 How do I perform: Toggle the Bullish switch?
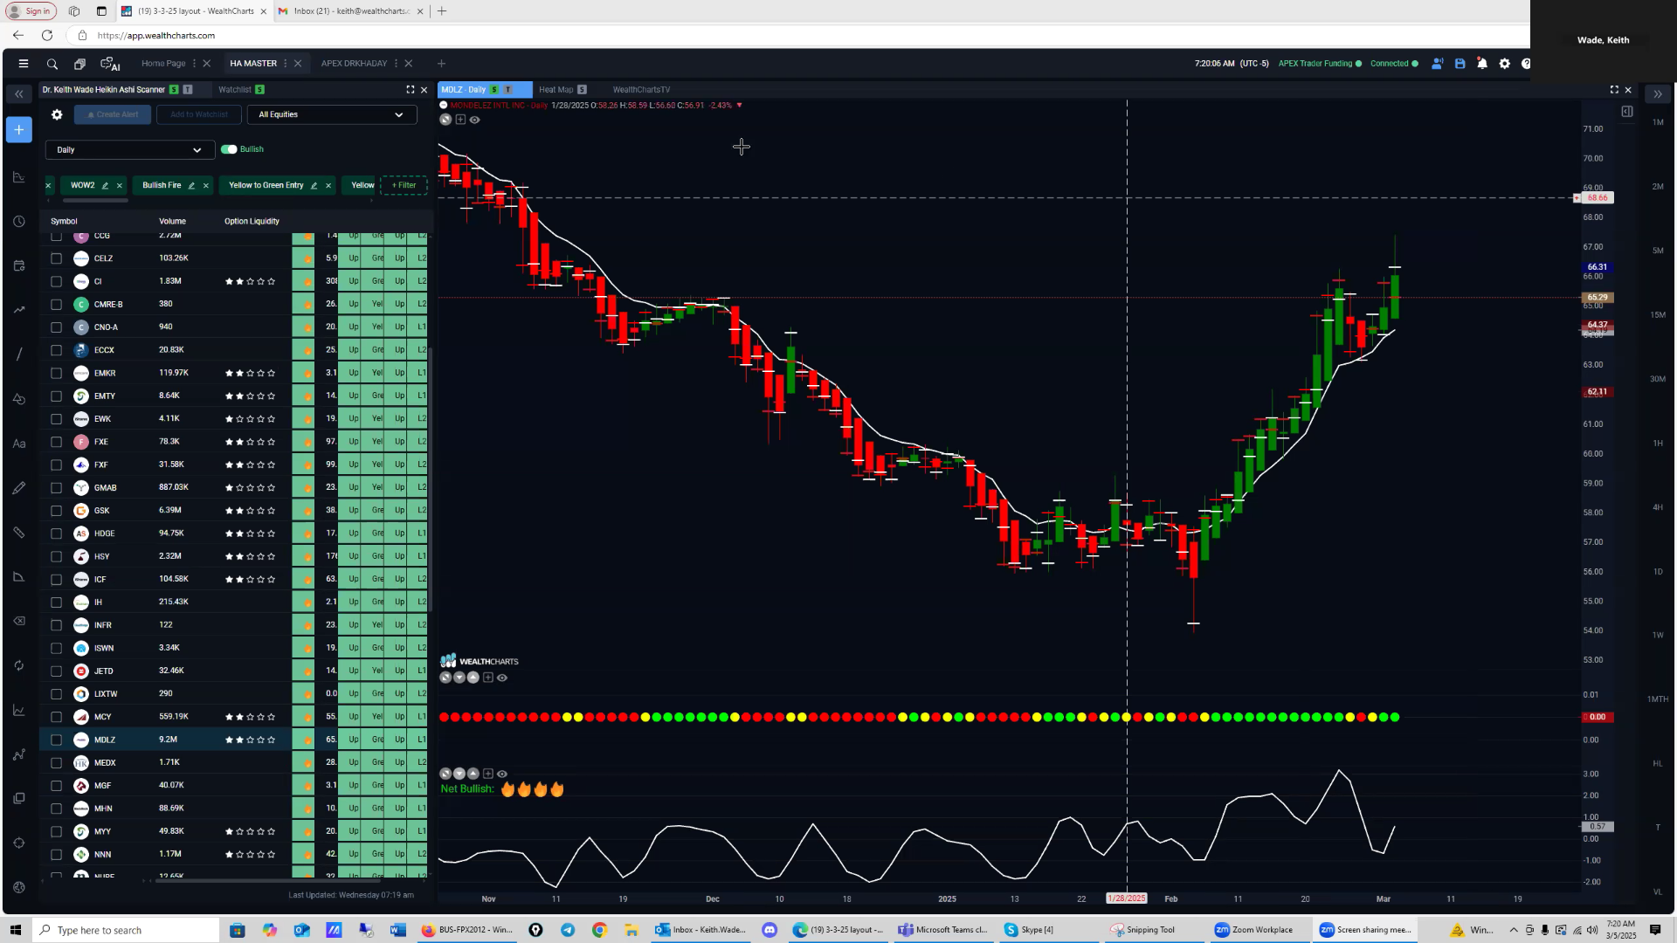tap(229, 149)
